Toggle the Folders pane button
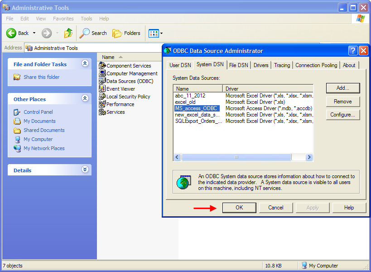This screenshot has height=272, width=371. point(126,33)
